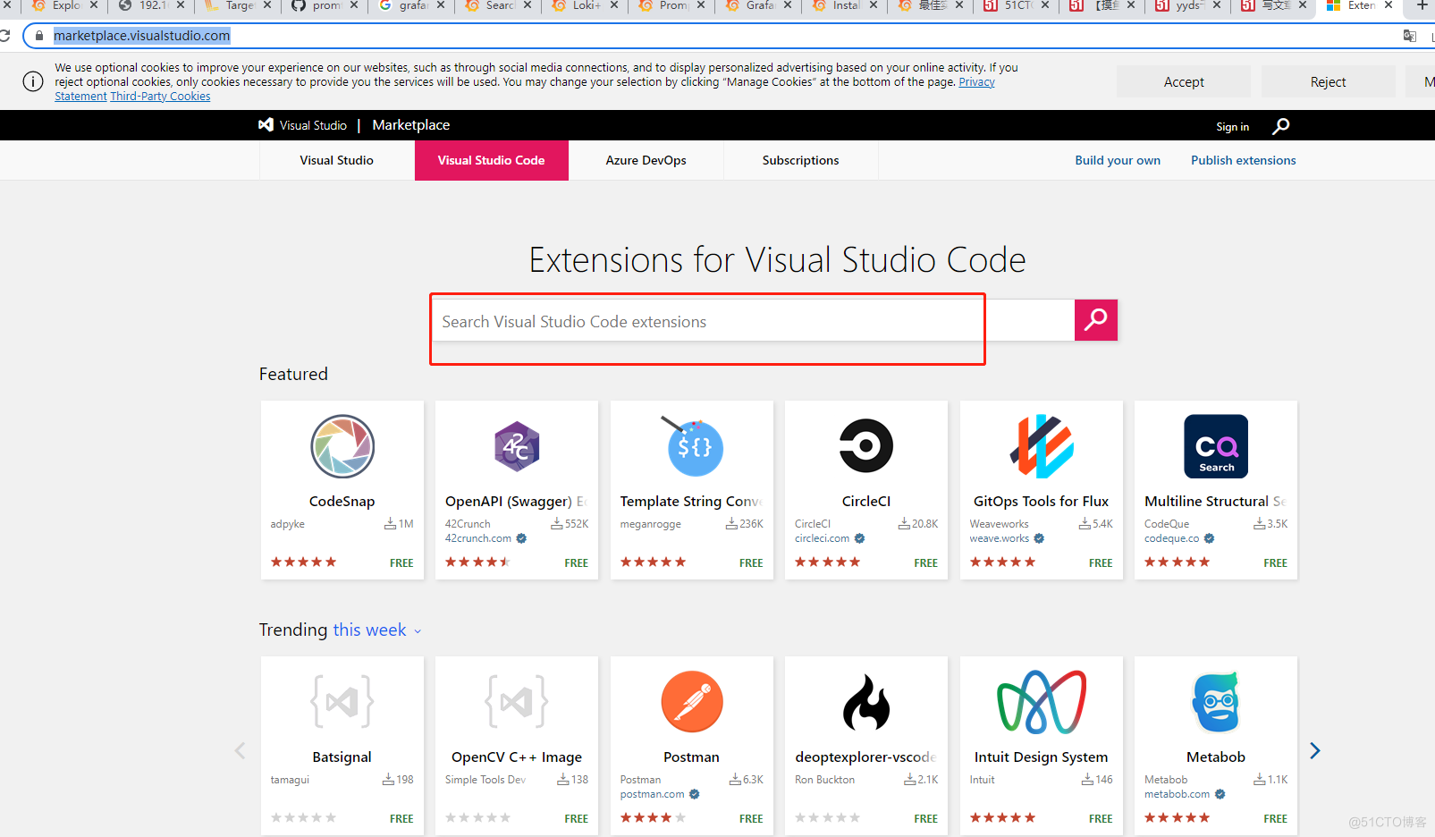Click the Sign in link
The image size is (1435, 837).
click(1232, 127)
